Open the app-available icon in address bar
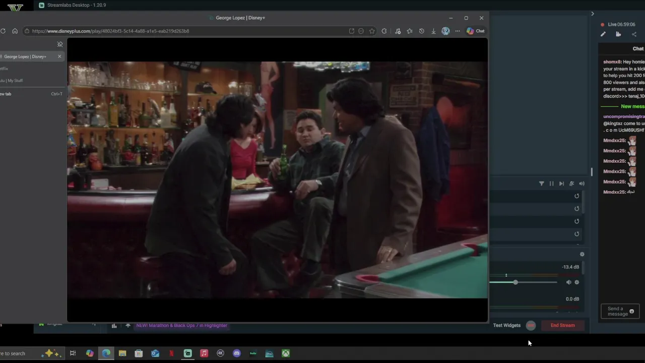Screen dimensions: 645x363 (x=351, y=31)
